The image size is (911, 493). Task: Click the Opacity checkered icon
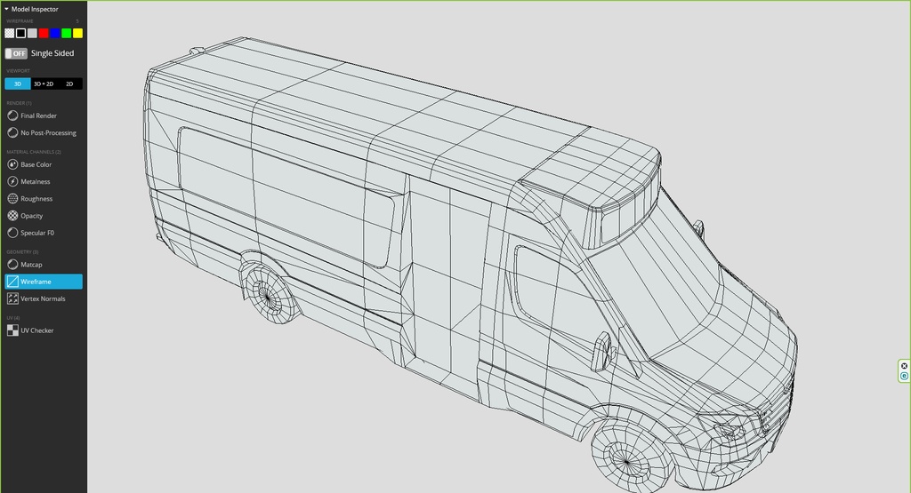[x=12, y=216]
